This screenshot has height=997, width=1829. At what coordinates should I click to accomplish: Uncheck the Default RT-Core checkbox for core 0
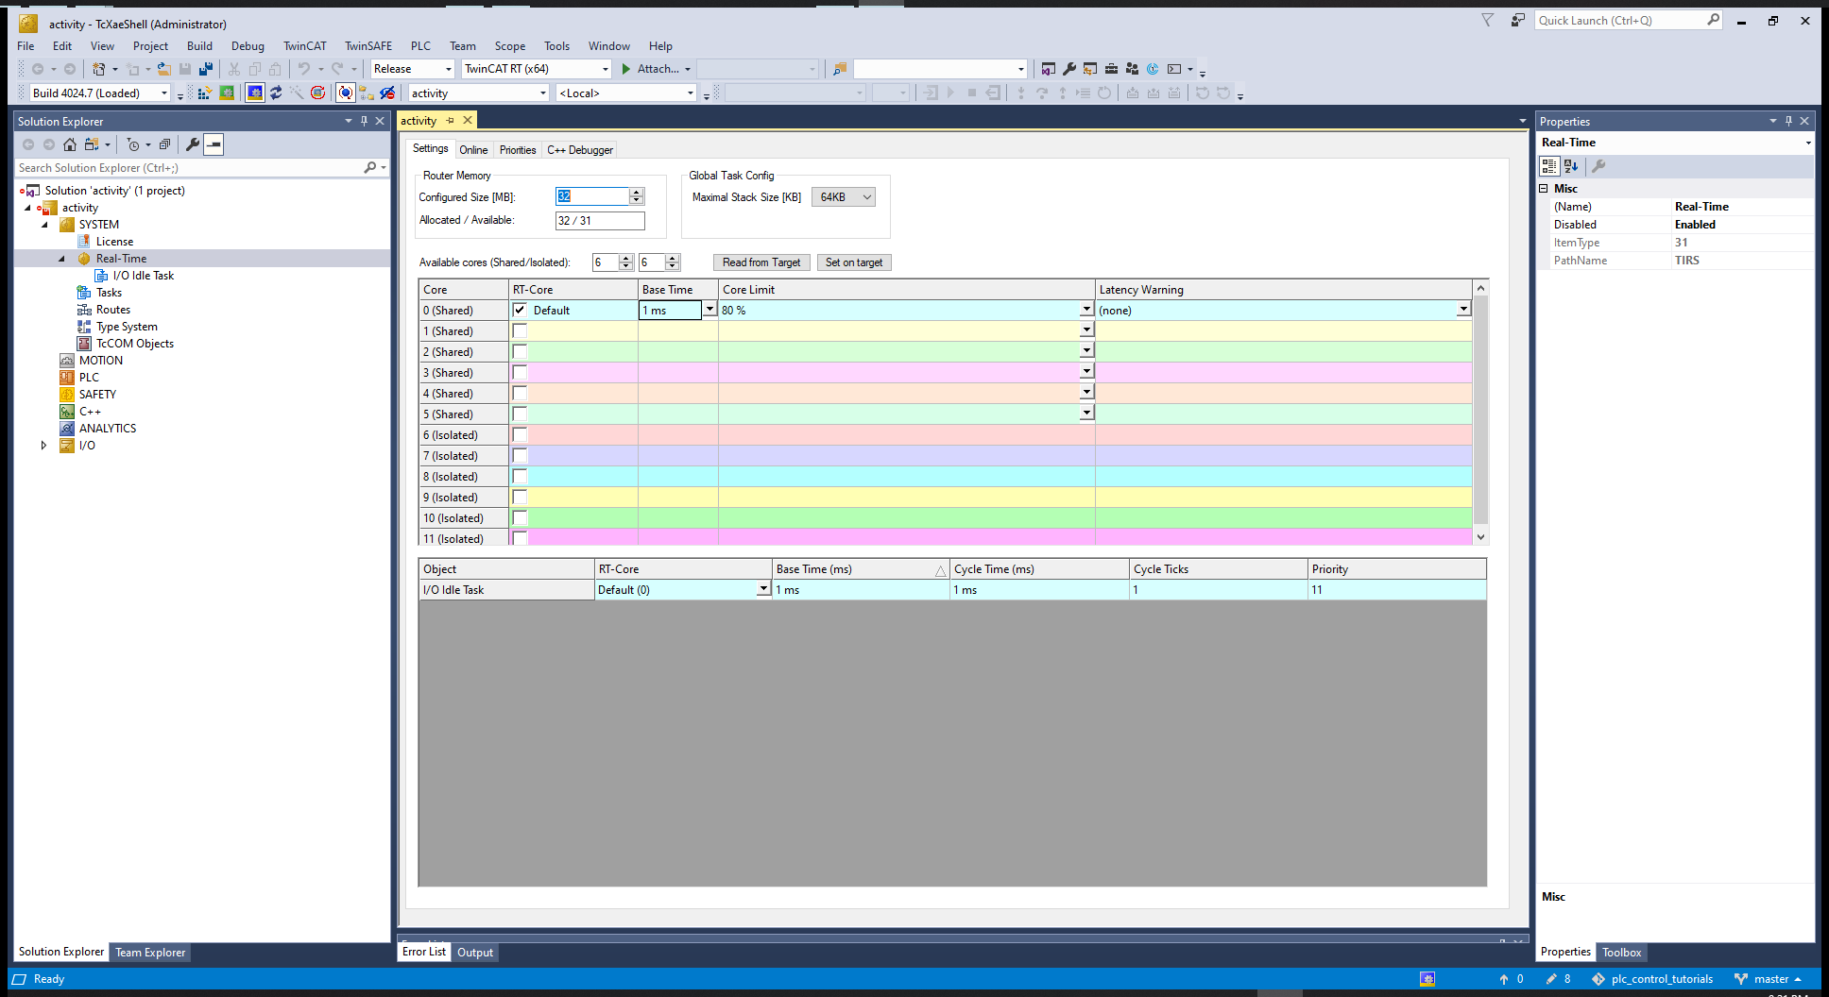(520, 310)
